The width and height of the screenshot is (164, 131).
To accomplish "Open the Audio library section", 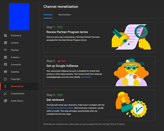I will click(x=19, y=101).
